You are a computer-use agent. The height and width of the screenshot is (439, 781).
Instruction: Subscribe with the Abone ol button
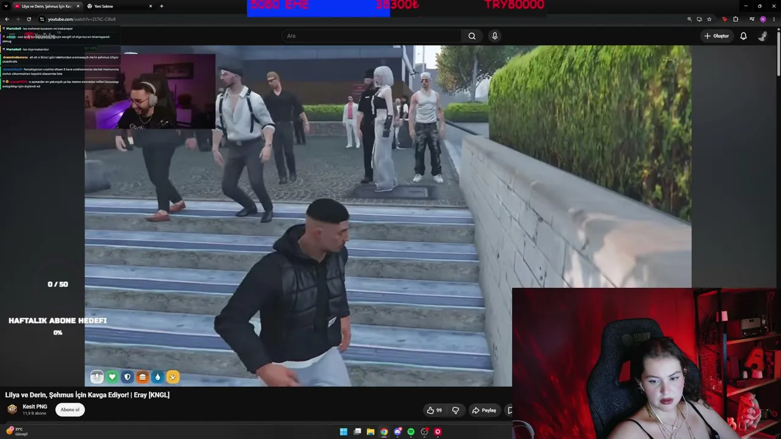click(70, 410)
